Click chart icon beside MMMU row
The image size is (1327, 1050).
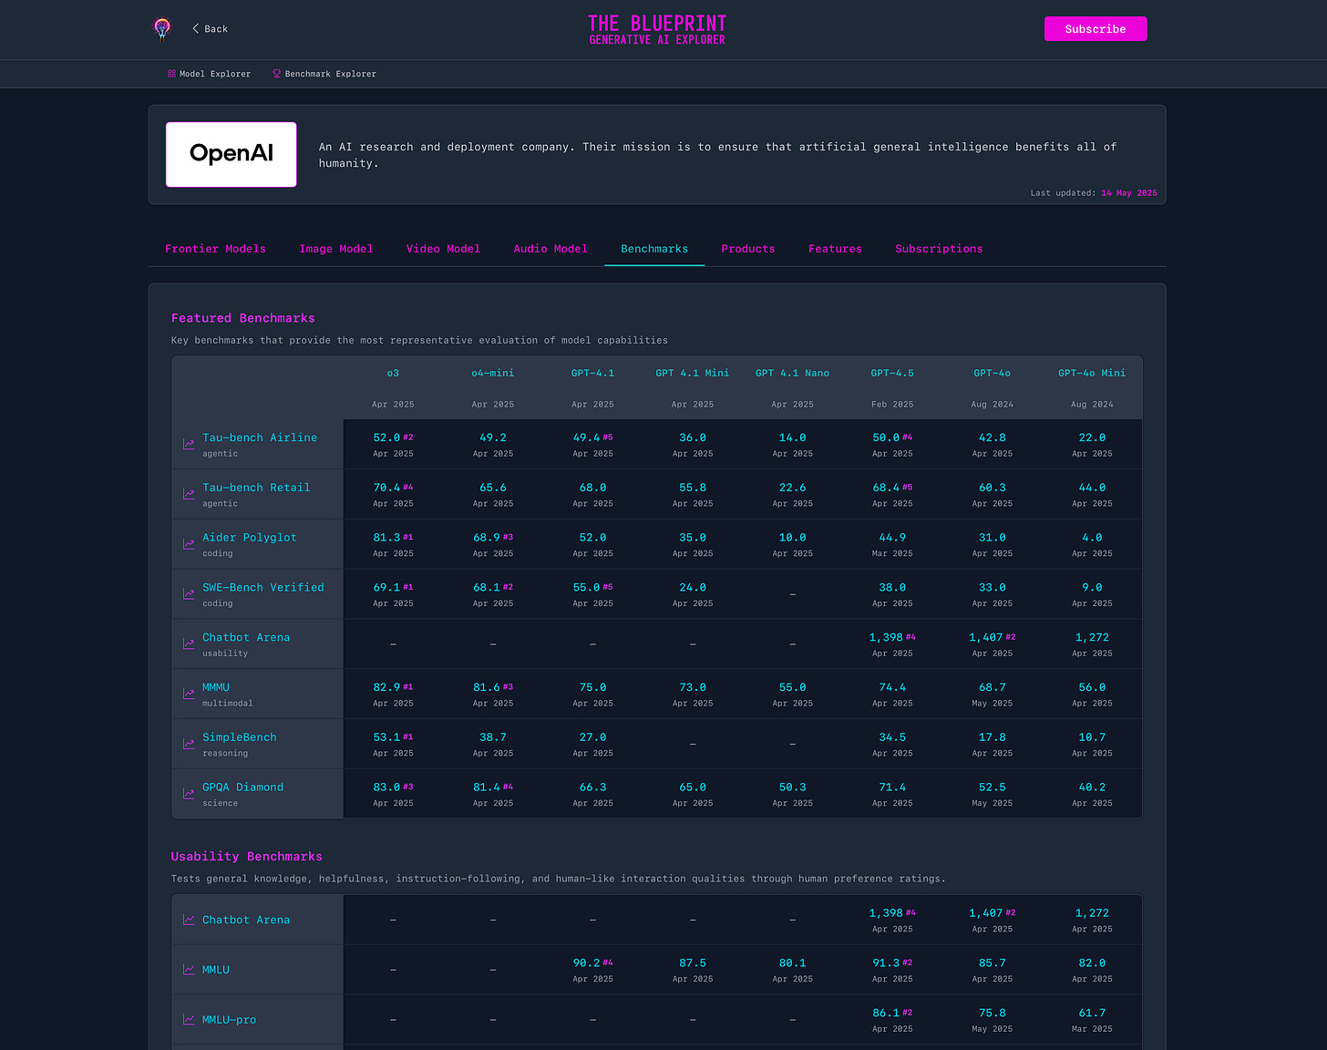189,695
